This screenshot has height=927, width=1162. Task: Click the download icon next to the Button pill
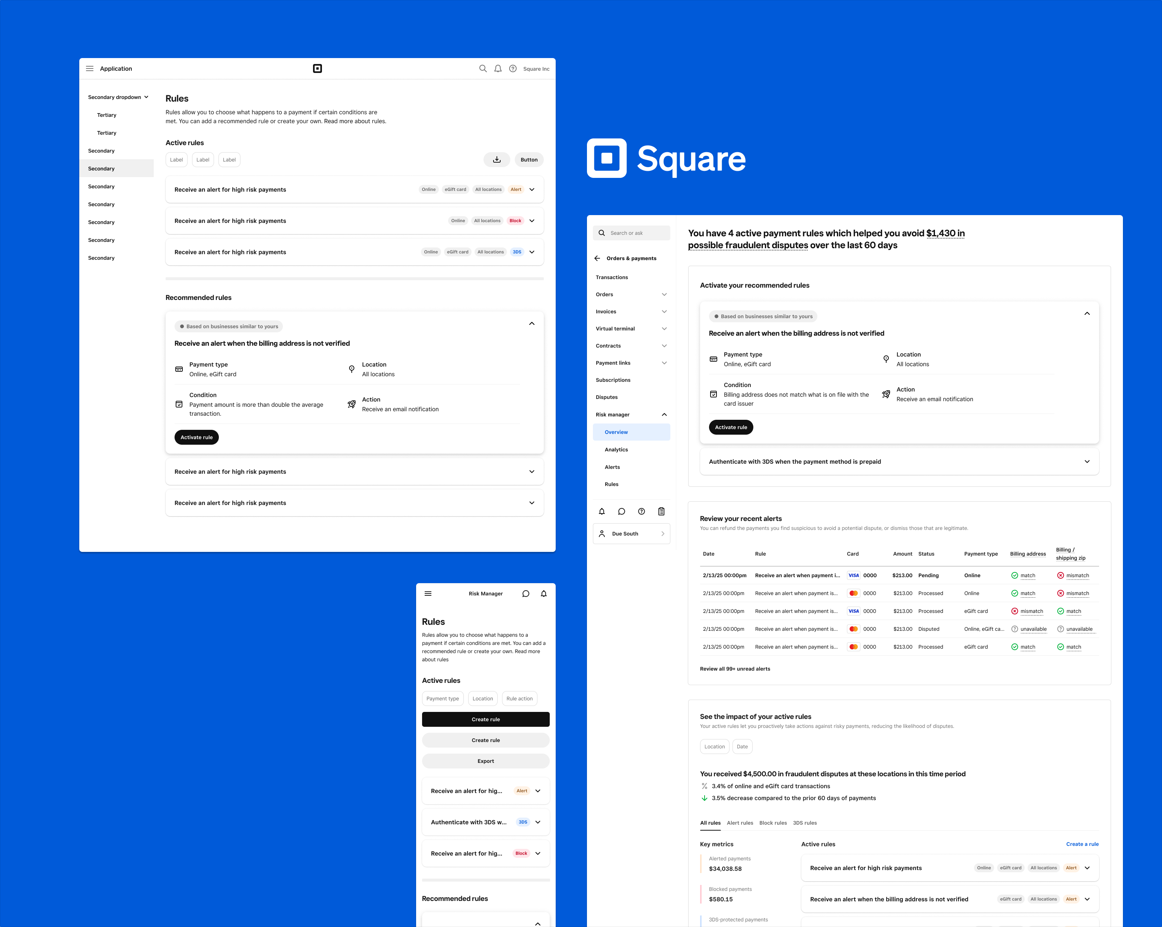click(497, 160)
